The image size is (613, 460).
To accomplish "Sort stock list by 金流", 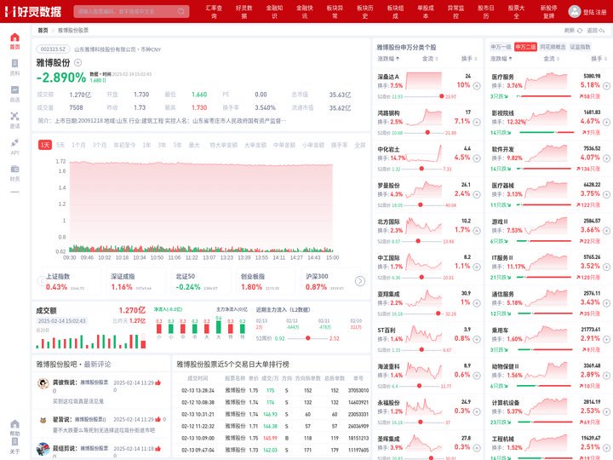I will pos(430,59).
